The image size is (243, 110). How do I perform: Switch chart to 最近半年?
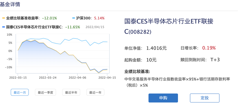[71, 92]
